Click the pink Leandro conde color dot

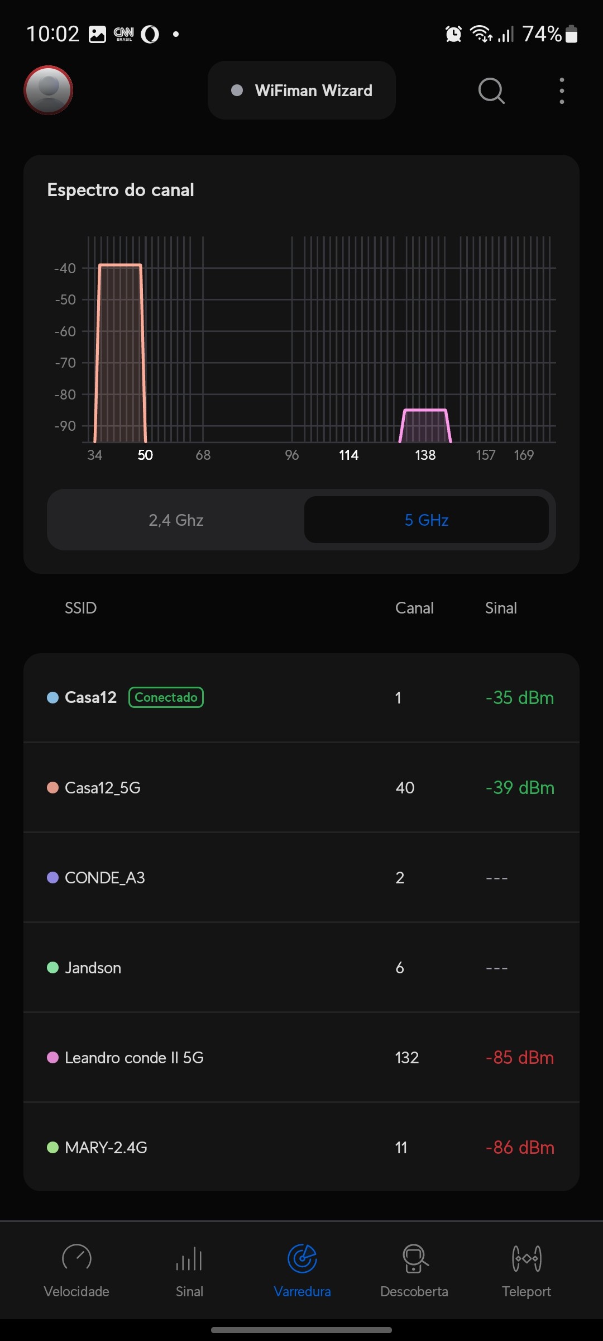click(x=53, y=1058)
